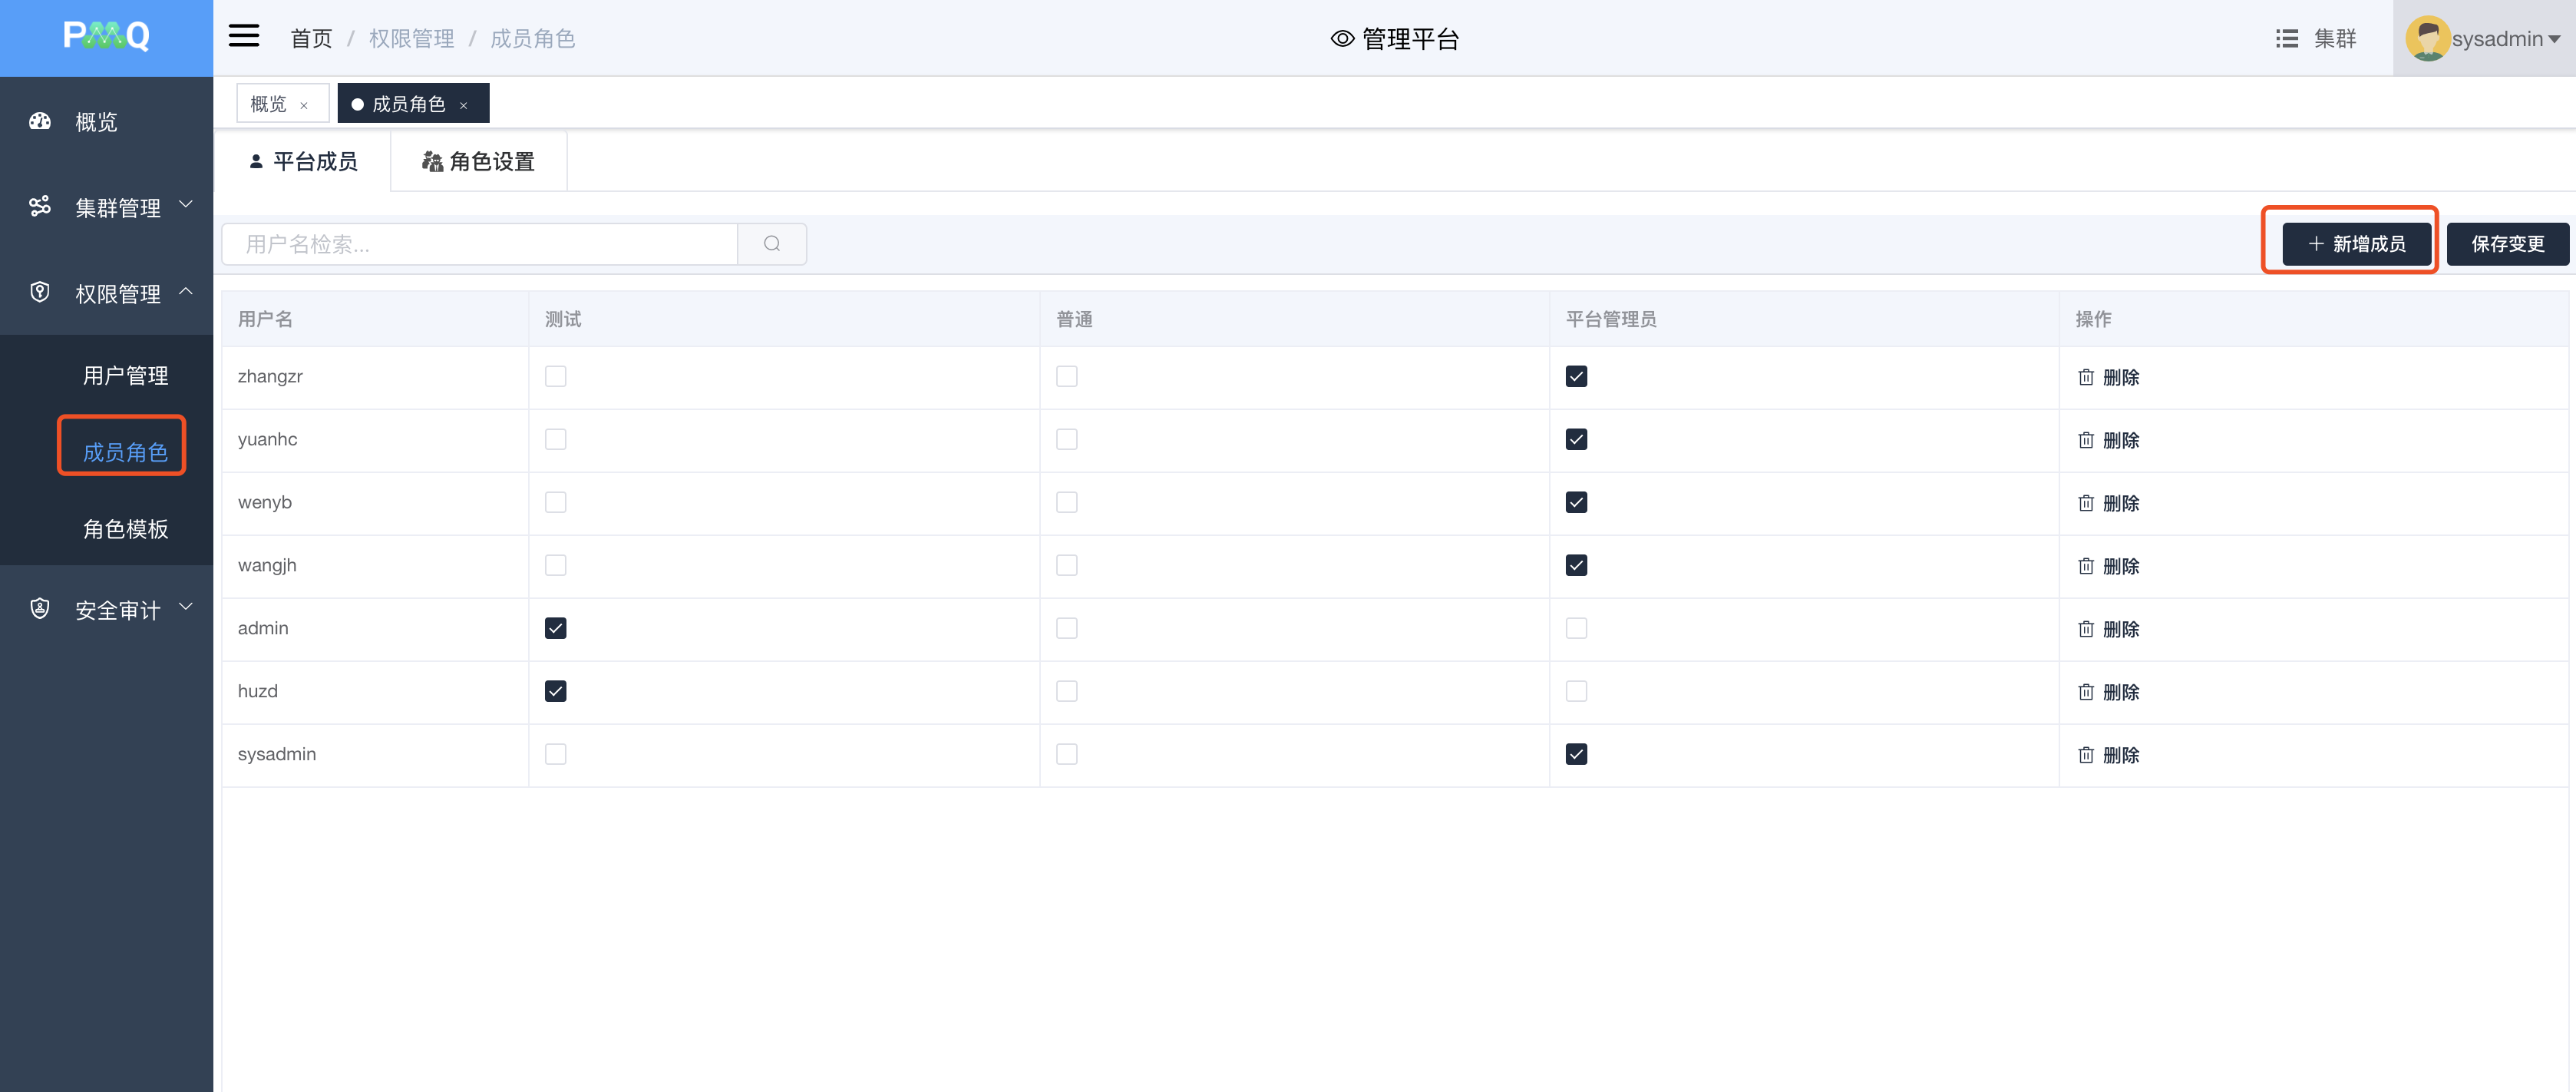The height and width of the screenshot is (1092, 2576).
Task: Collapse the 权限管理 sidebar menu
Action: coord(117,293)
